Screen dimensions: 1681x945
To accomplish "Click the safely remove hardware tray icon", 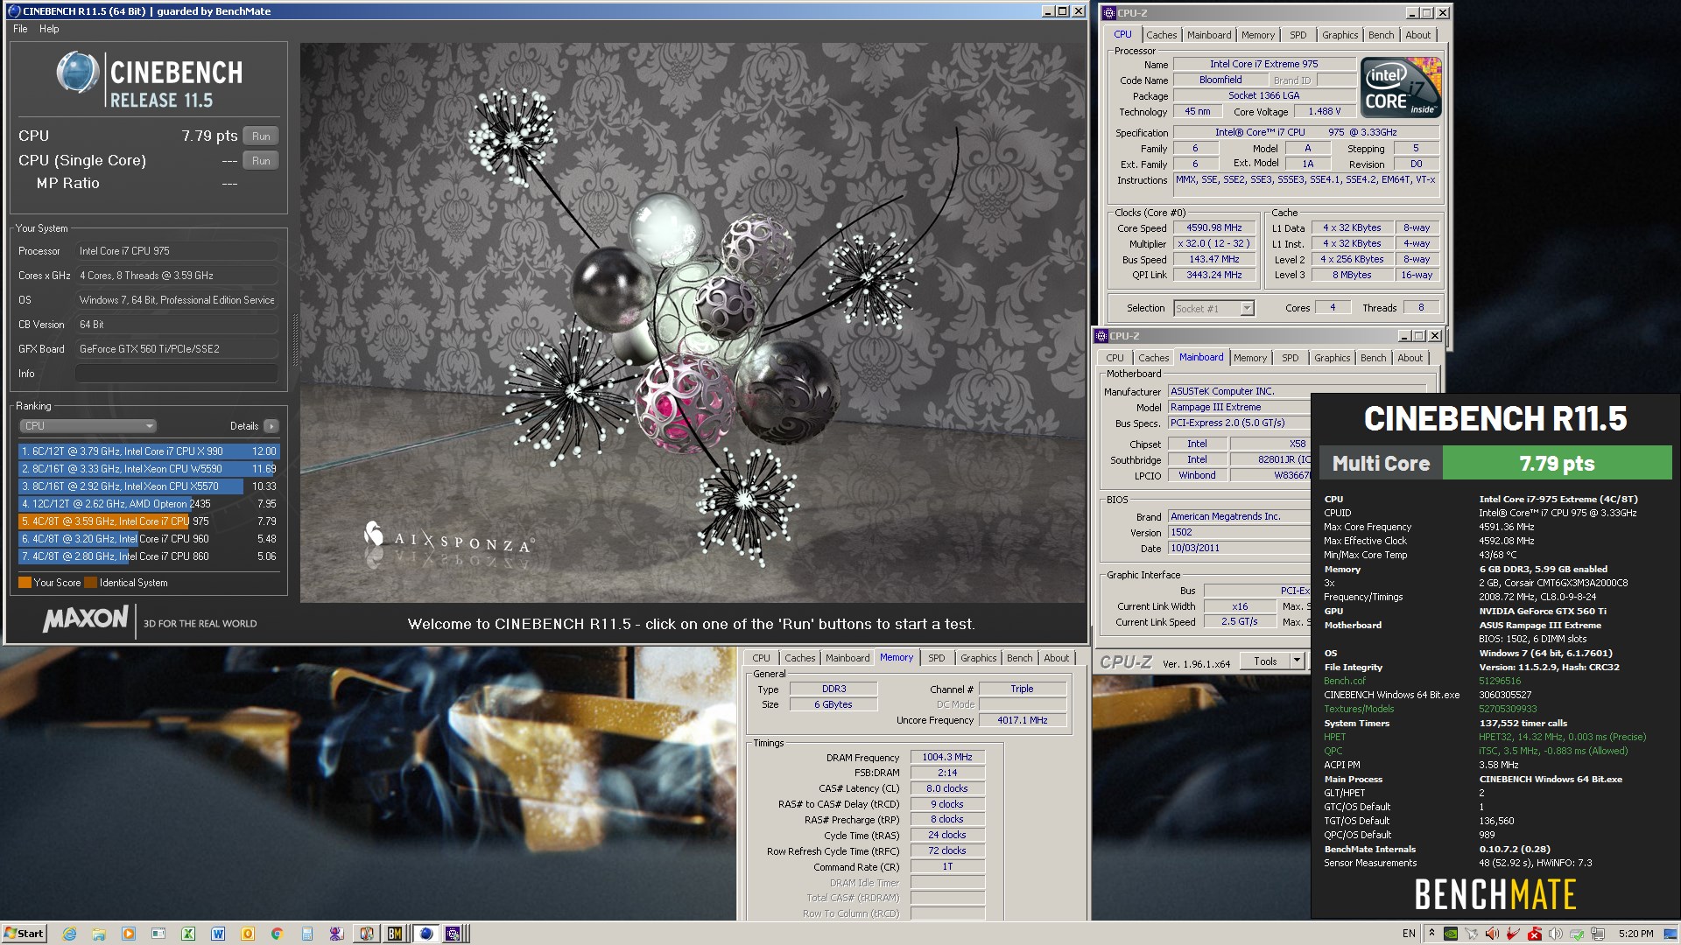I will point(1577,934).
